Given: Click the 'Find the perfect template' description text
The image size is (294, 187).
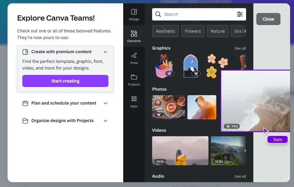Looking at the screenshot, I should tap(63, 65).
